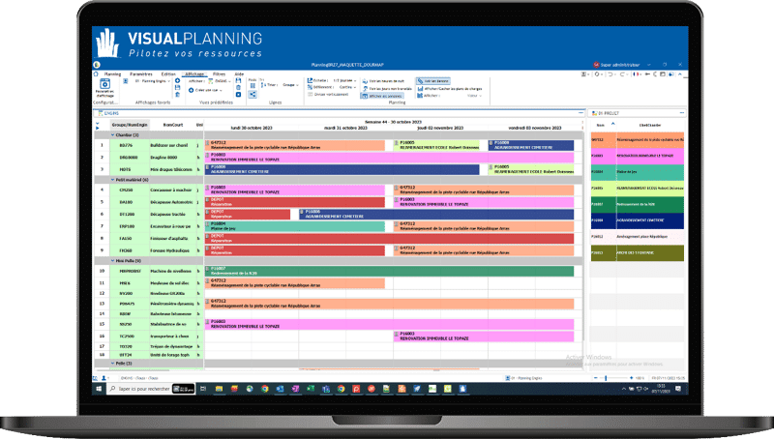The height and width of the screenshot is (439, 774).
Task: Open Outlook from the taskbar
Action: 280,389
